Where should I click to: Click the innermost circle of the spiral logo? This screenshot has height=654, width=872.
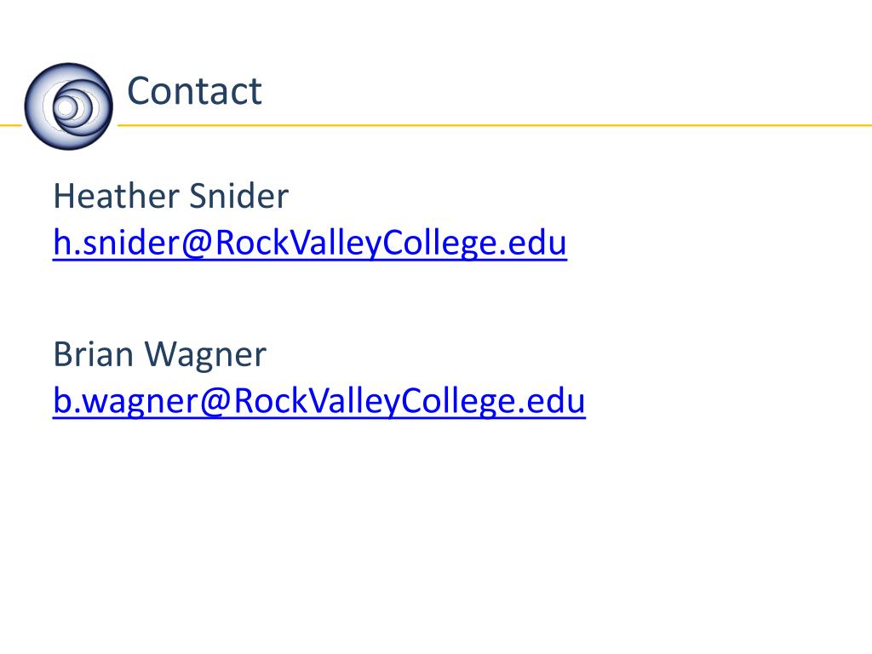click(66, 108)
